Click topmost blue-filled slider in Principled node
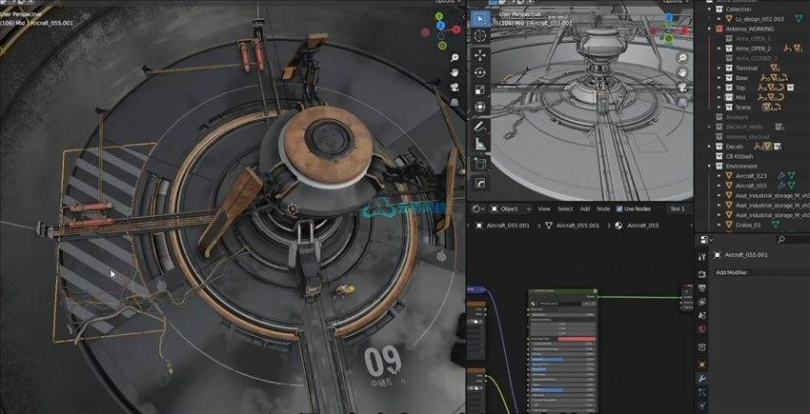The height and width of the screenshot is (414, 810). (561, 360)
